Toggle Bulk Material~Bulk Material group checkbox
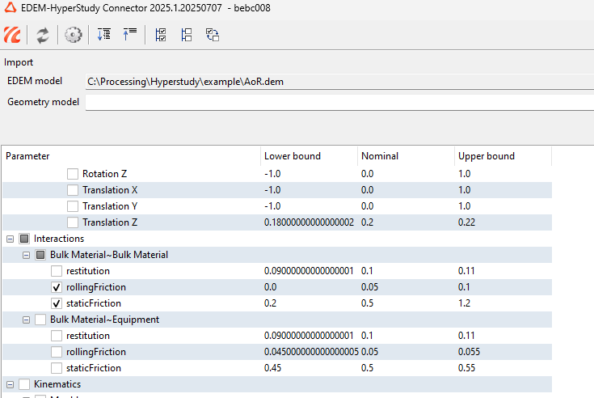This screenshot has width=594, height=398. [40, 255]
